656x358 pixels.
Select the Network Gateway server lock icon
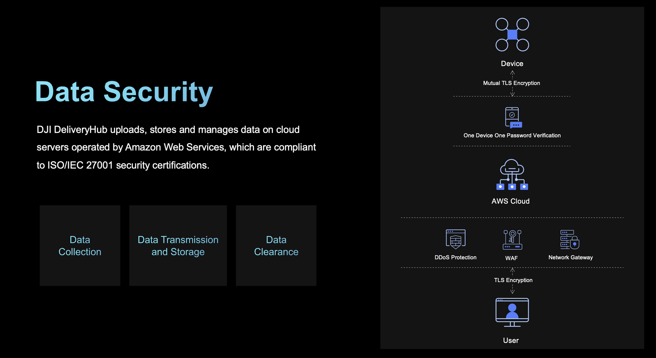pyautogui.click(x=570, y=239)
